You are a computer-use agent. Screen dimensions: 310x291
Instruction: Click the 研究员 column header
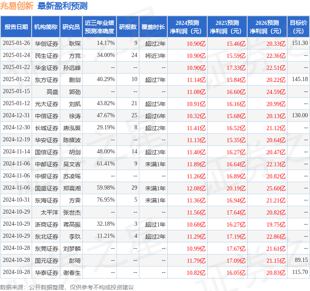pyautogui.click(x=71, y=27)
